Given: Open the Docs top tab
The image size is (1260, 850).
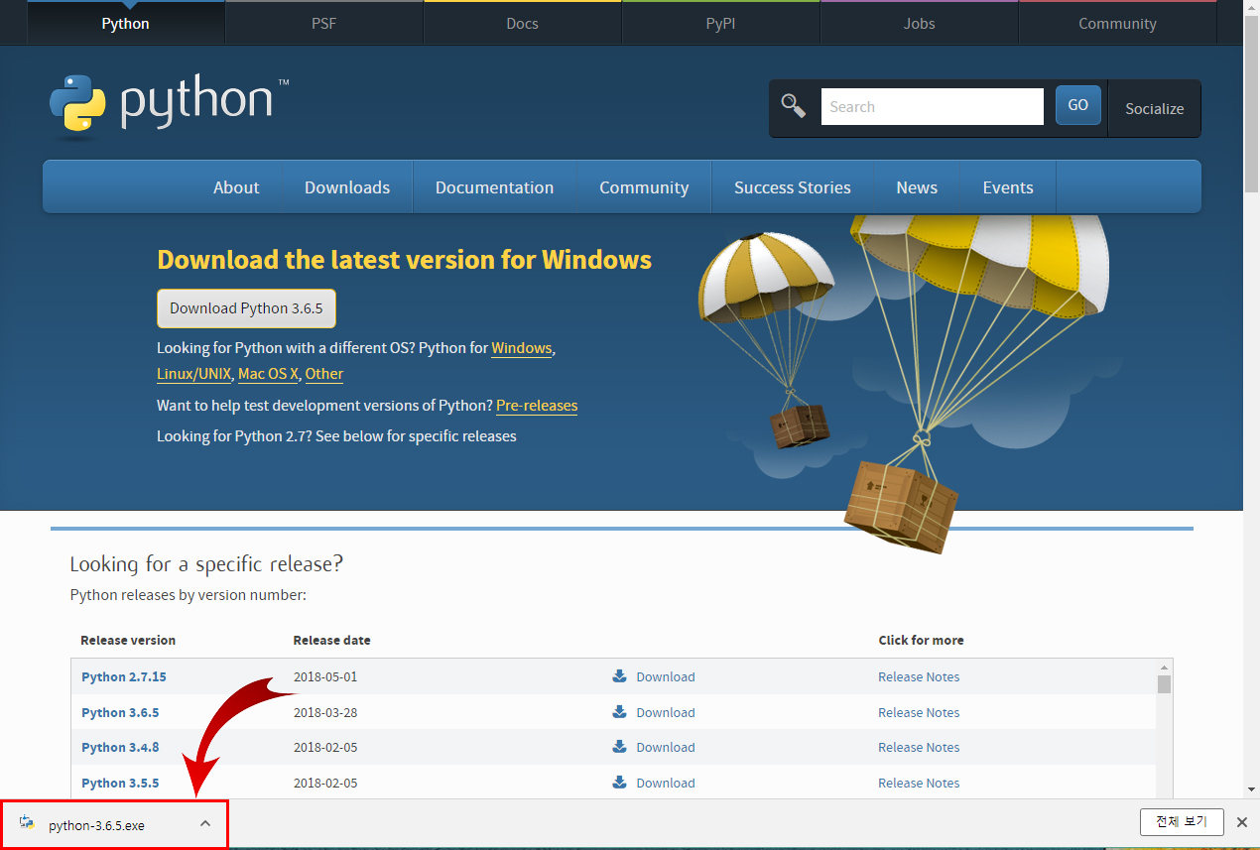Looking at the screenshot, I should pos(523,23).
